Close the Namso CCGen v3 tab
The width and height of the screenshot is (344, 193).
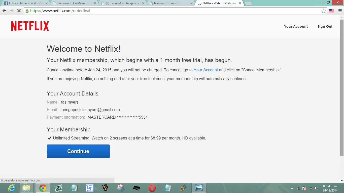pos(191,3)
